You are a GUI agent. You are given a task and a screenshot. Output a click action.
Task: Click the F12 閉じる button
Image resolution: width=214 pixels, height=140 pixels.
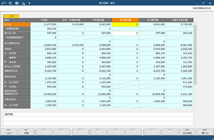(x=205, y=132)
